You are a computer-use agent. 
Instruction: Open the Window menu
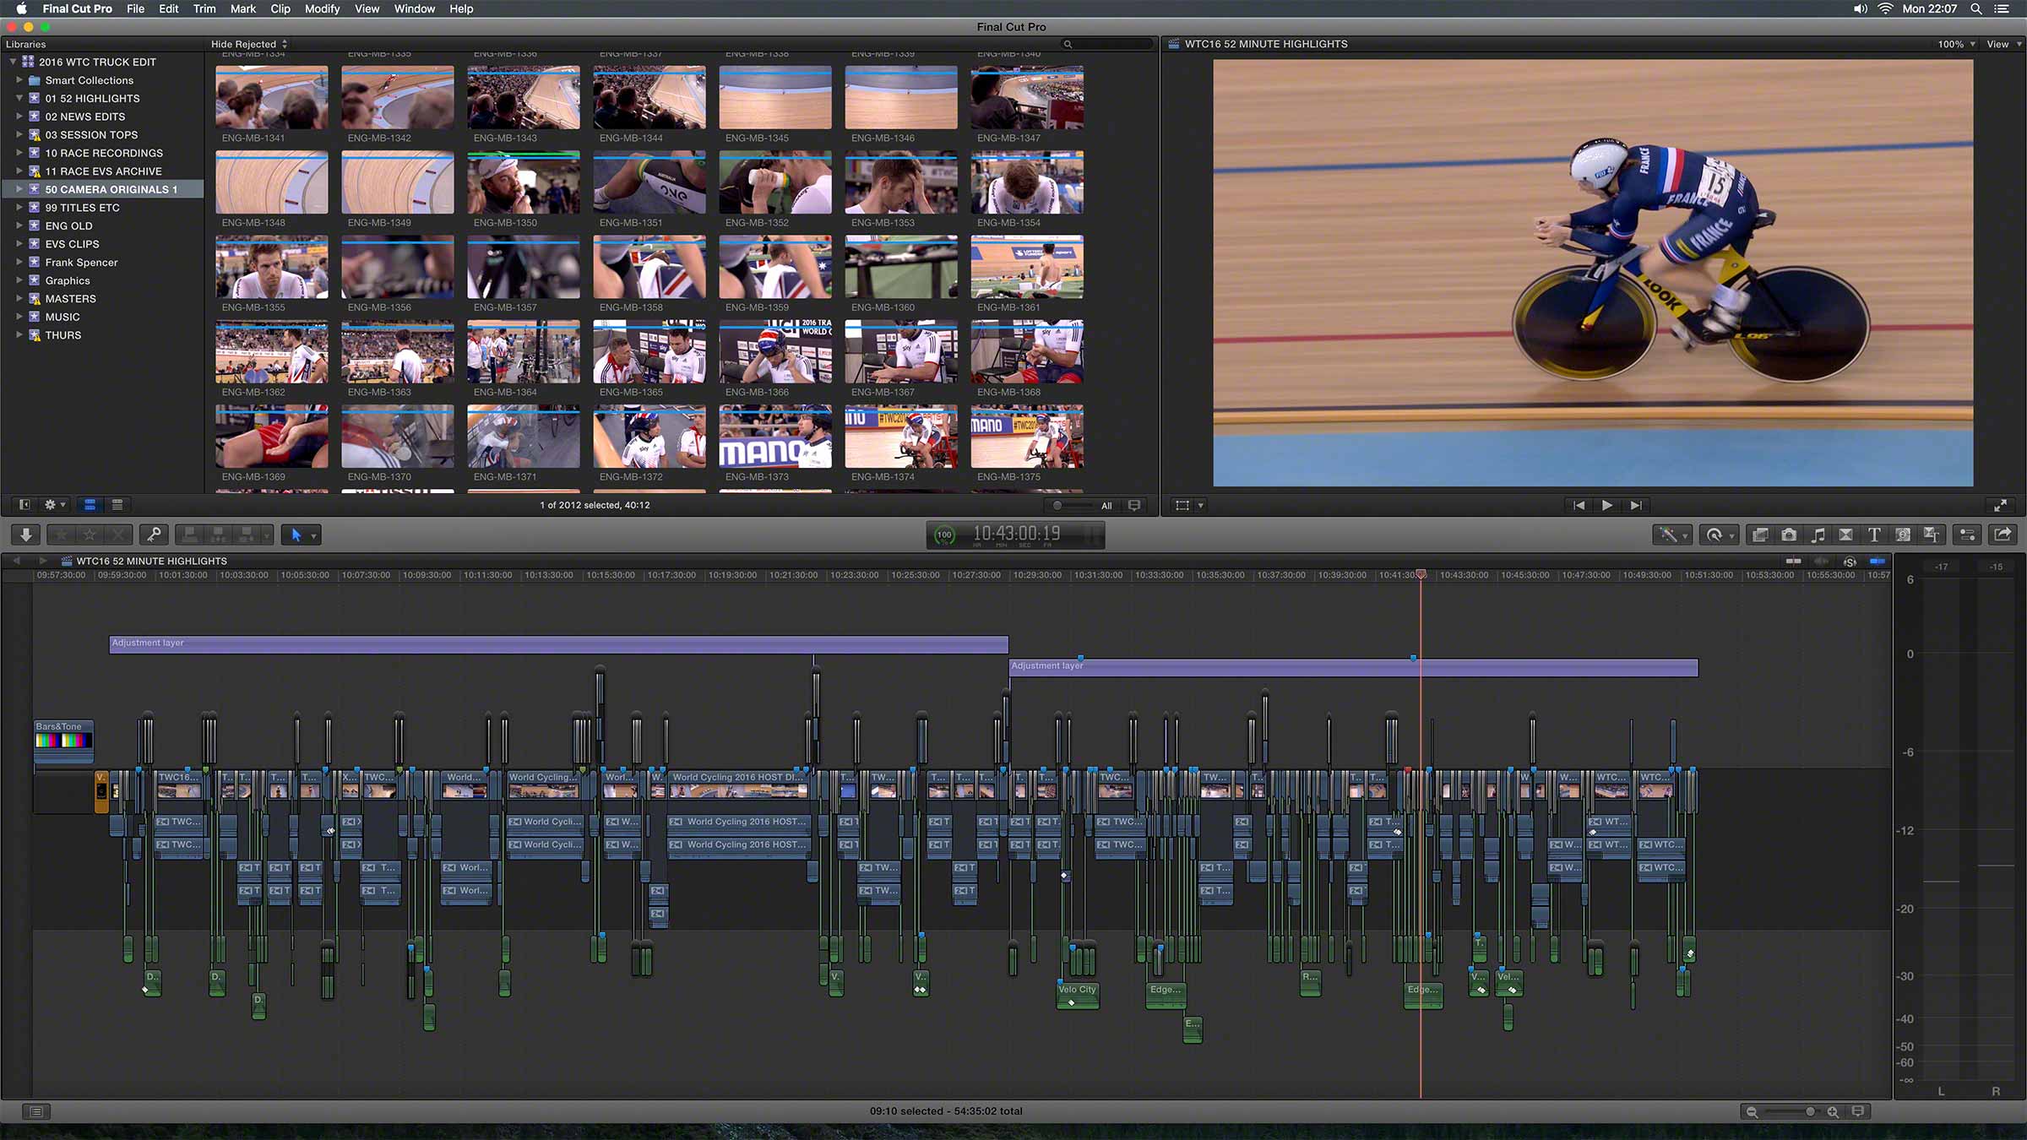point(414,8)
